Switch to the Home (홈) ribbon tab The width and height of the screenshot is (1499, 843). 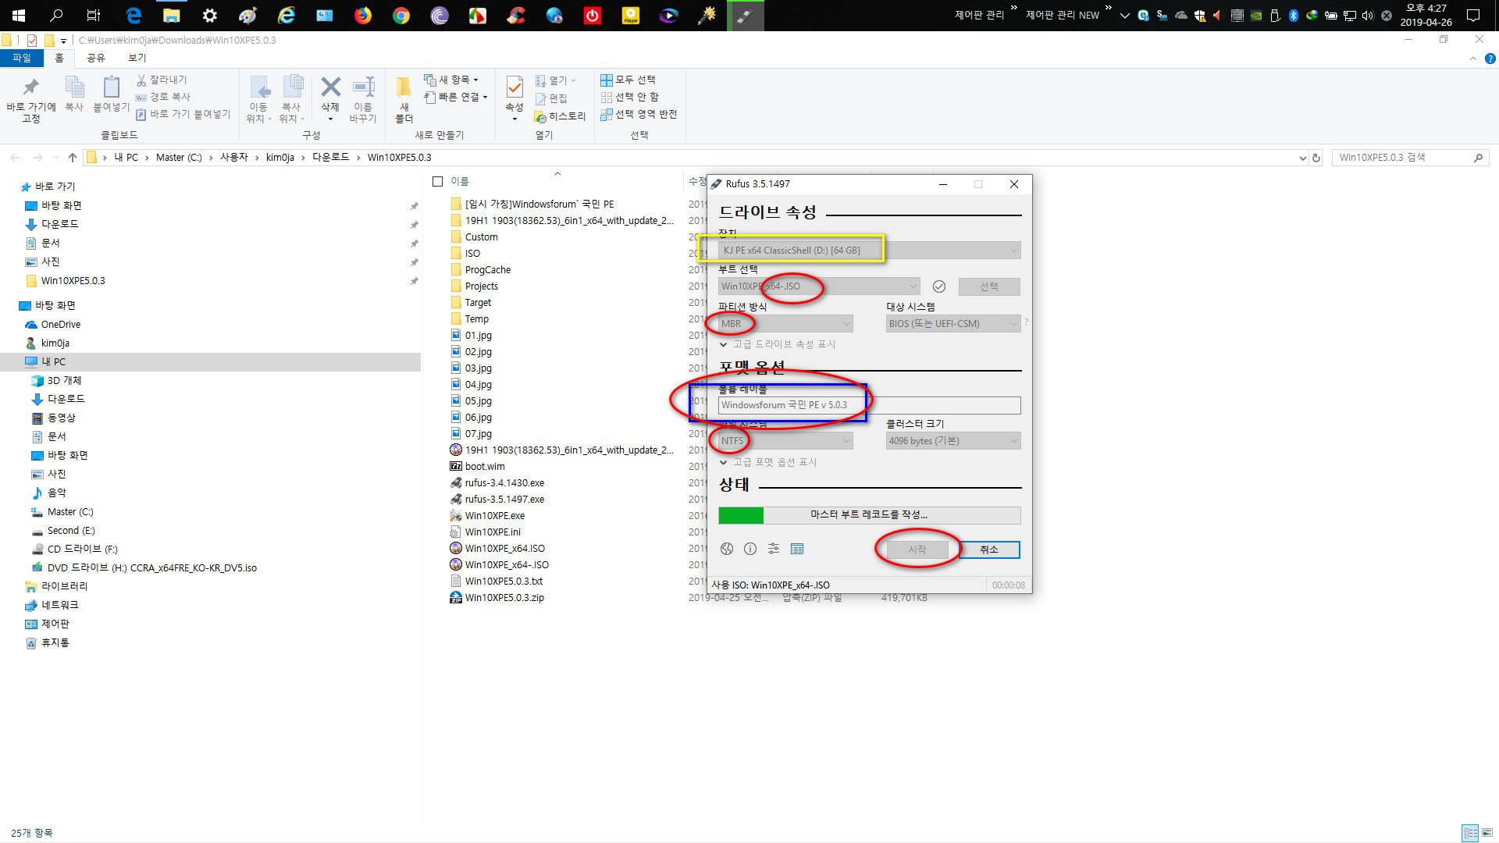click(x=59, y=58)
